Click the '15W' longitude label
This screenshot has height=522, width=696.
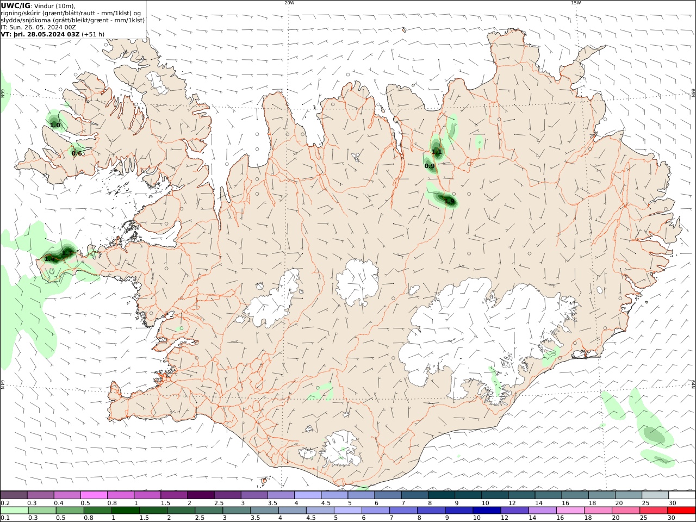point(576,3)
